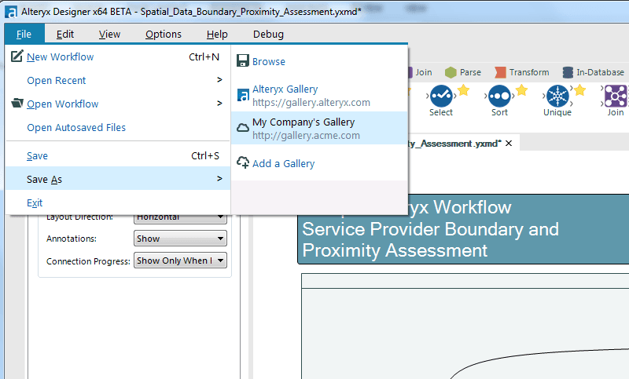
Task: Select the Sort tool icon
Action: pyautogui.click(x=499, y=96)
